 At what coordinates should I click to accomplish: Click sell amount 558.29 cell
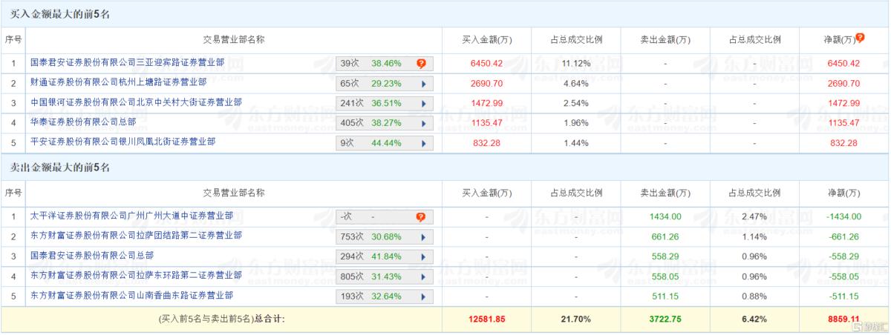(x=665, y=256)
